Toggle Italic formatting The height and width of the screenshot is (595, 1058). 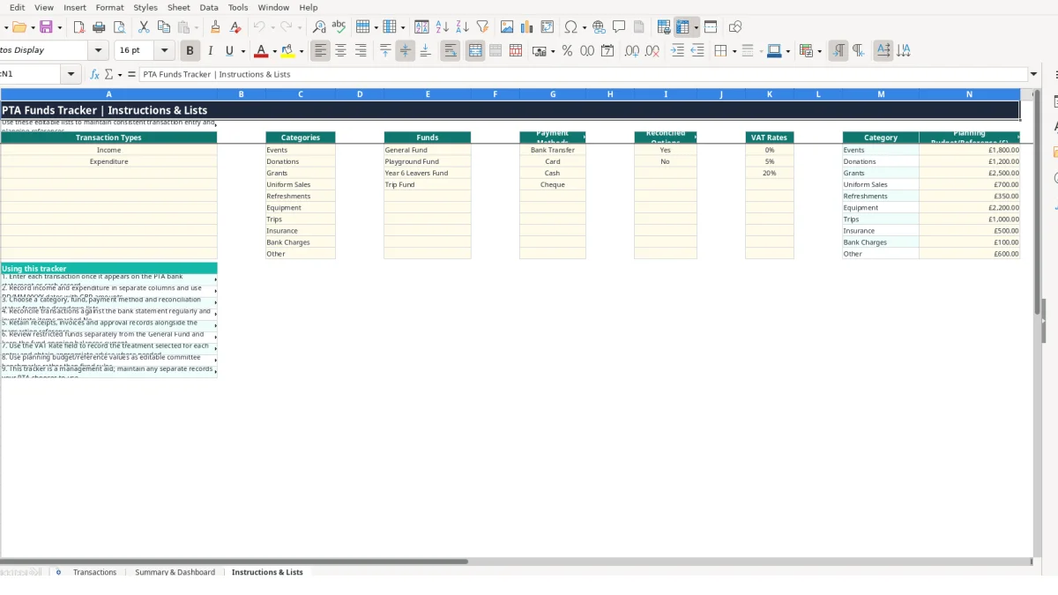click(x=210, y=51)
